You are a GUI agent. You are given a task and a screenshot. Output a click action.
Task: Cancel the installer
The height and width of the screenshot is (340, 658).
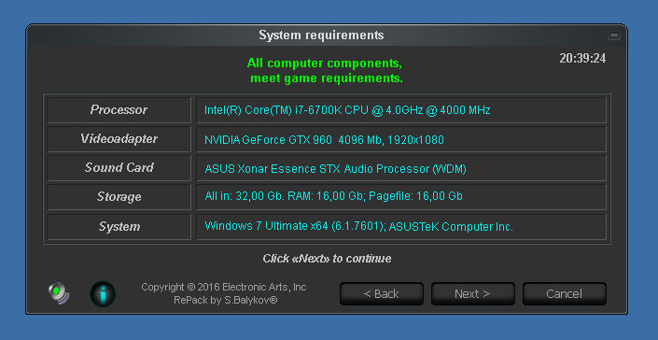565,294
